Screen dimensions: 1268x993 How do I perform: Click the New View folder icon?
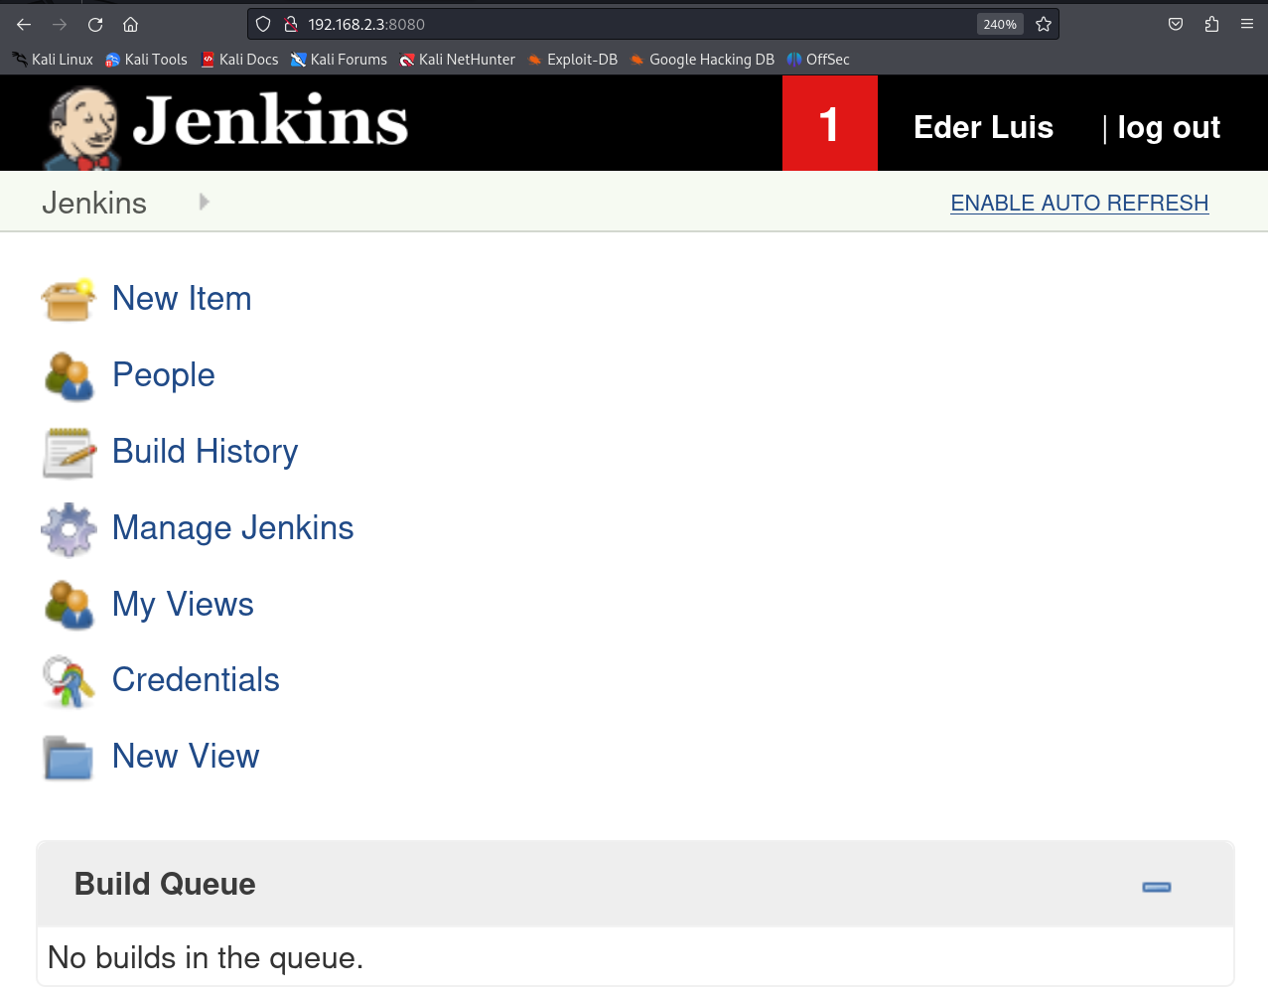click(68, 758)
